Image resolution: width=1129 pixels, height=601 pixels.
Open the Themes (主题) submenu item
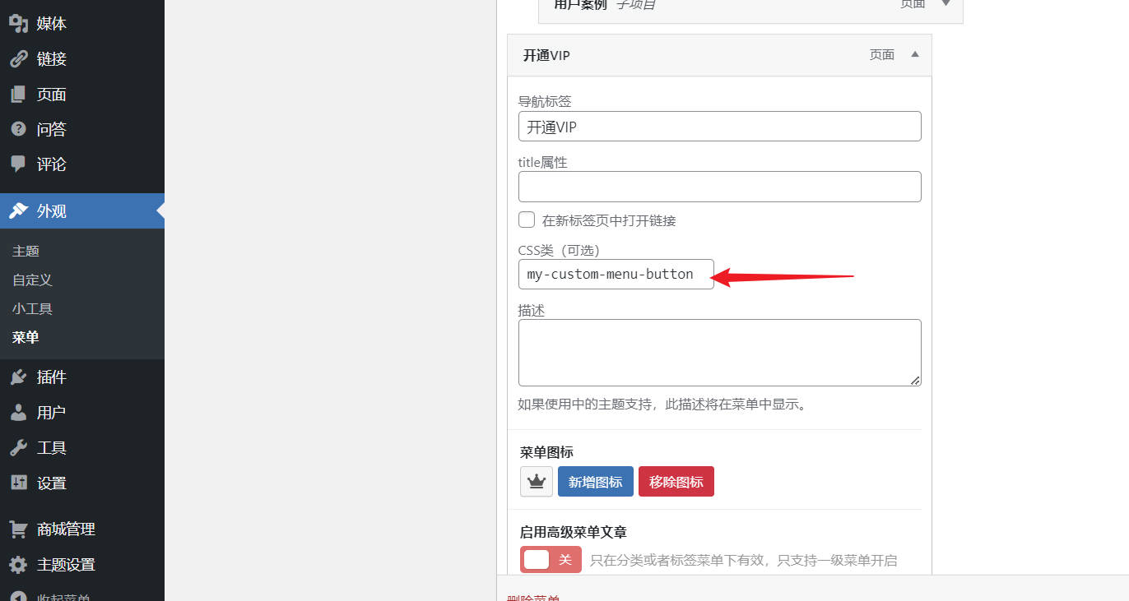tap(26, 251)
